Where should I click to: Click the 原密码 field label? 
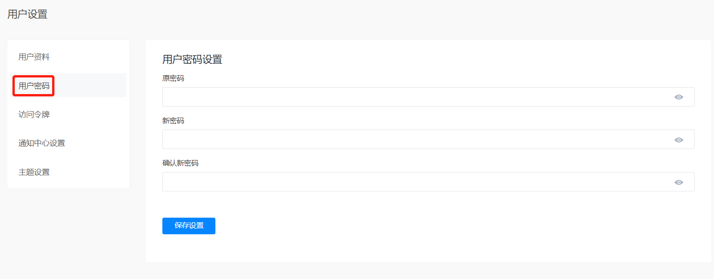click(173, 78)
